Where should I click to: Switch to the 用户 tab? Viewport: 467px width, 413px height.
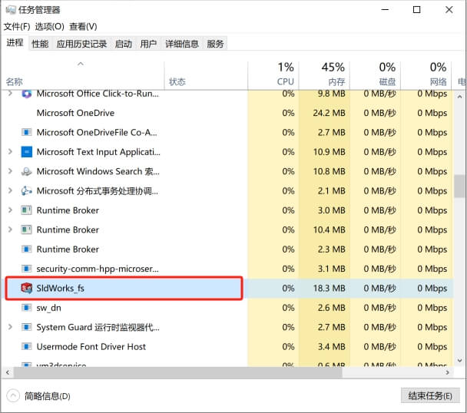148,44
